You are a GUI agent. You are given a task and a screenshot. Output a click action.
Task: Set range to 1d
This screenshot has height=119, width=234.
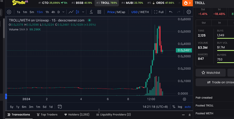pos(51,107)
